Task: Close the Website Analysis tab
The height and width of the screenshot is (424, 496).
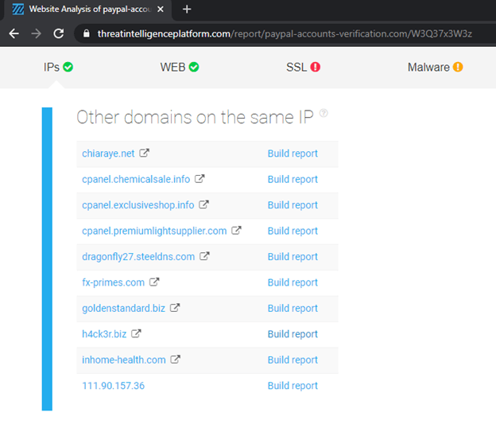Action: [x=161, y=10]
